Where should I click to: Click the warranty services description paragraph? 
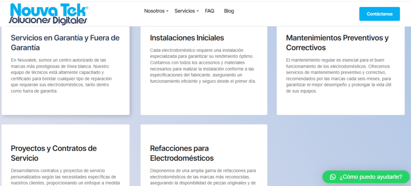pos(65,75)
